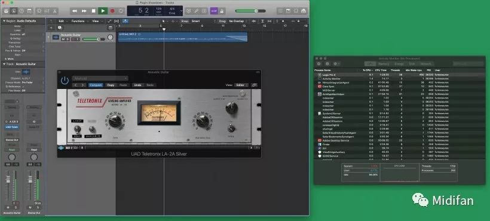Collapse Track Acoustic Guitar section
The height and width of the screenshot is (221, 490).
4,64
